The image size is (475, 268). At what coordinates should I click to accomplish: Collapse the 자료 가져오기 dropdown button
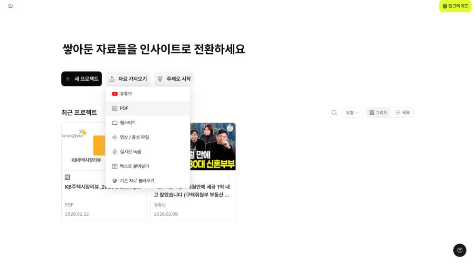click(128, 79)
